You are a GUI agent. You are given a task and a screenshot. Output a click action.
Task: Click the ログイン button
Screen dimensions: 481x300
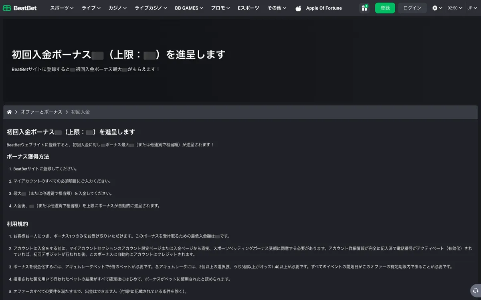point(412,8)
